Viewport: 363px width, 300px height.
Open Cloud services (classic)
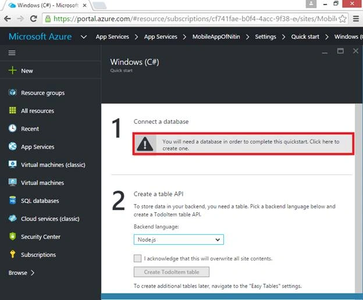[50, 219]
